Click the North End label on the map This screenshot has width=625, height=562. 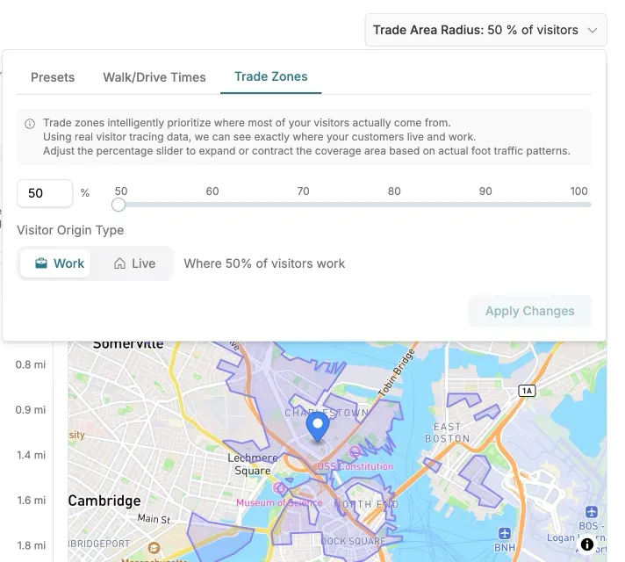[366, 505]
